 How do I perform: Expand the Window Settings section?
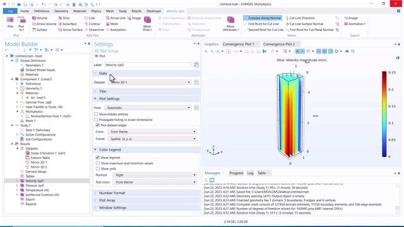(x=146, y=207)
